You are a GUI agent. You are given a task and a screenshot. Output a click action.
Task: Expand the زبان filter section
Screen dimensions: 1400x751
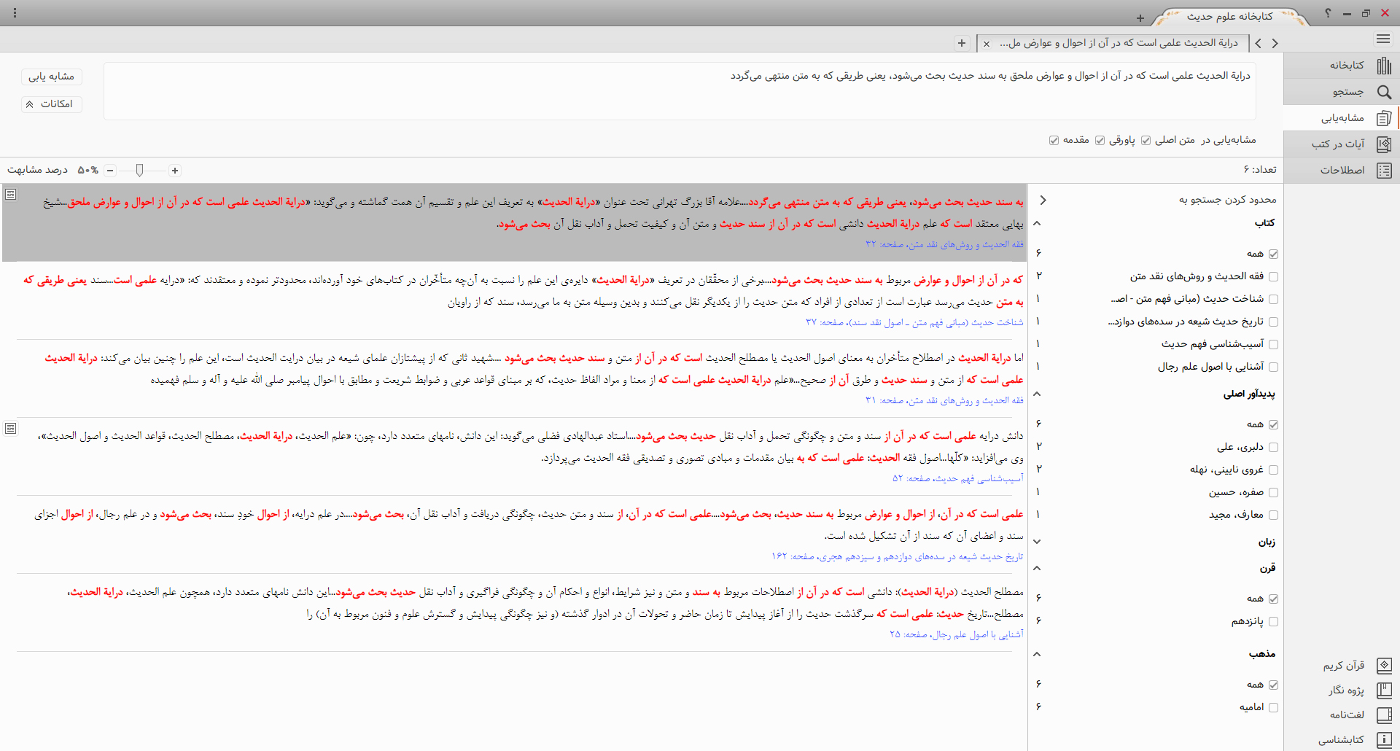pos(1037,542)
